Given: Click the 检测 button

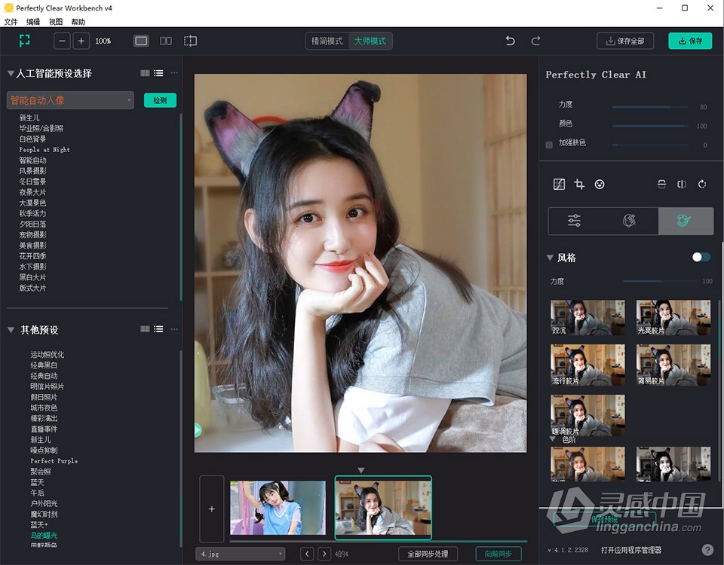Looking at the screenshot, I should [160, 99].
